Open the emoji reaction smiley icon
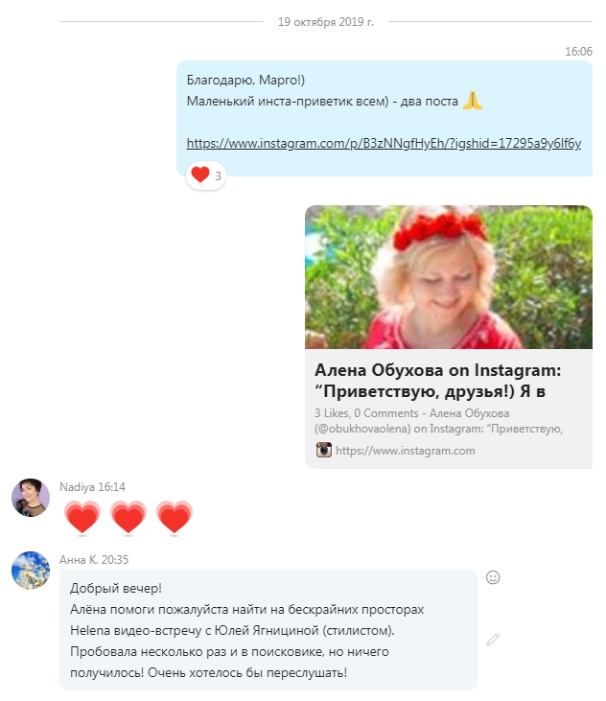The image size is (606, 701). coord(493,577)
